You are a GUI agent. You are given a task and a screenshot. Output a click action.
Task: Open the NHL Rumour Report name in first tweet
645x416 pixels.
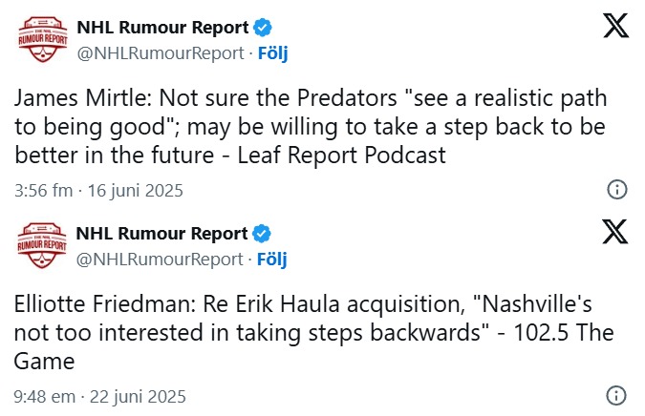(162, 28)
